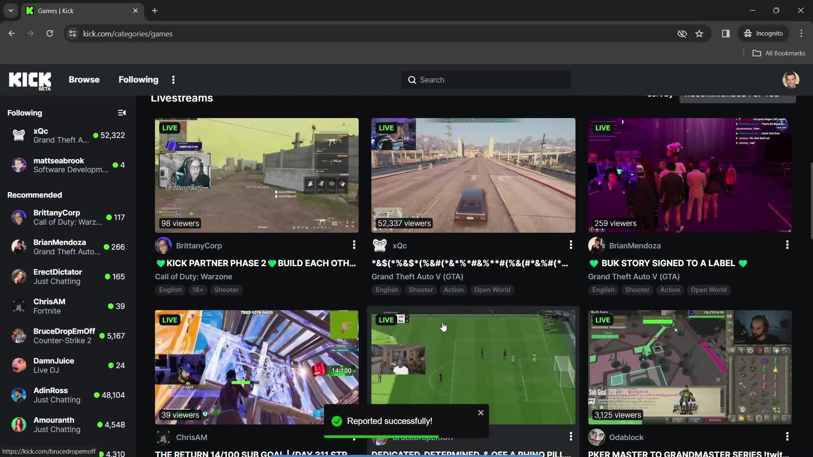
Task: Click the 18+ tag on BrittanyCorp card
Action: tap(198, 290)
